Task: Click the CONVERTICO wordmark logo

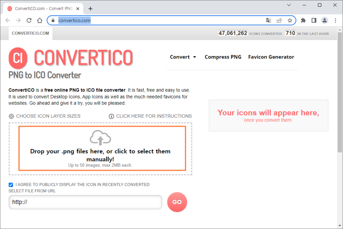Action: [83, 58]
